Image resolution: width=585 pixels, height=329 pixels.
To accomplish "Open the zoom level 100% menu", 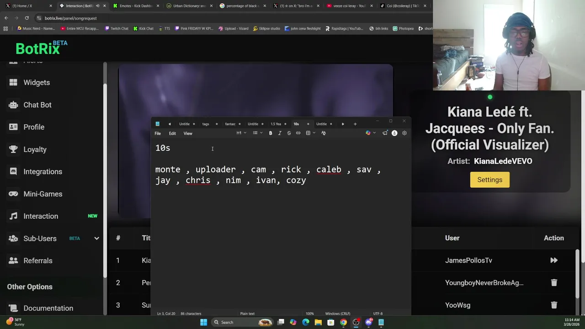I will coord(310,313).
